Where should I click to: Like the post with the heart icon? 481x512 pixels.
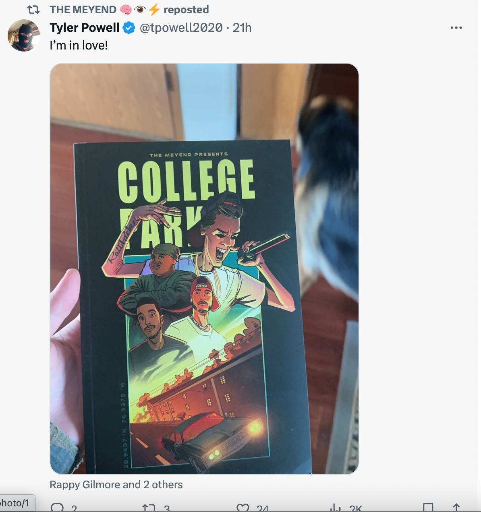click(243, 508)
